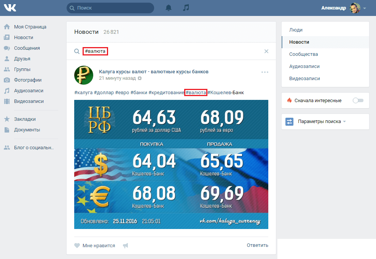Click the heart like icon
This screenshot has width=376, height=259.
click(77, 245)
